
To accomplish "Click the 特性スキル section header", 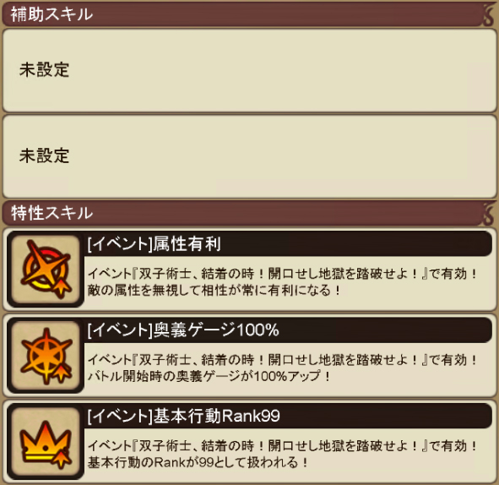I will click(250, 213).
